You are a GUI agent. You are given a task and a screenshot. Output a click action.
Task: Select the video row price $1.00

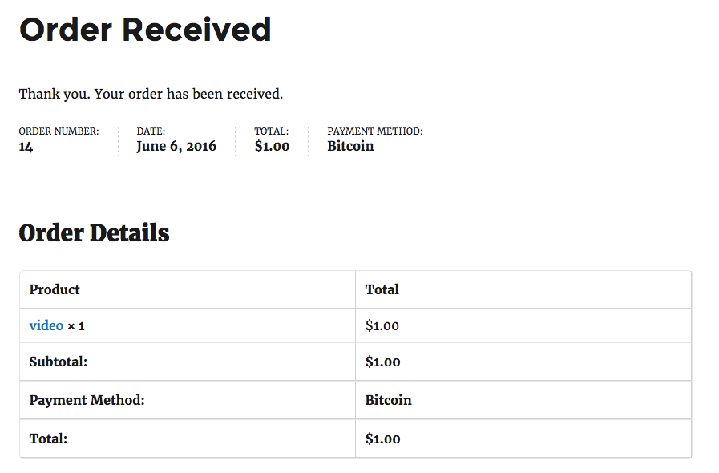[382, 325]
